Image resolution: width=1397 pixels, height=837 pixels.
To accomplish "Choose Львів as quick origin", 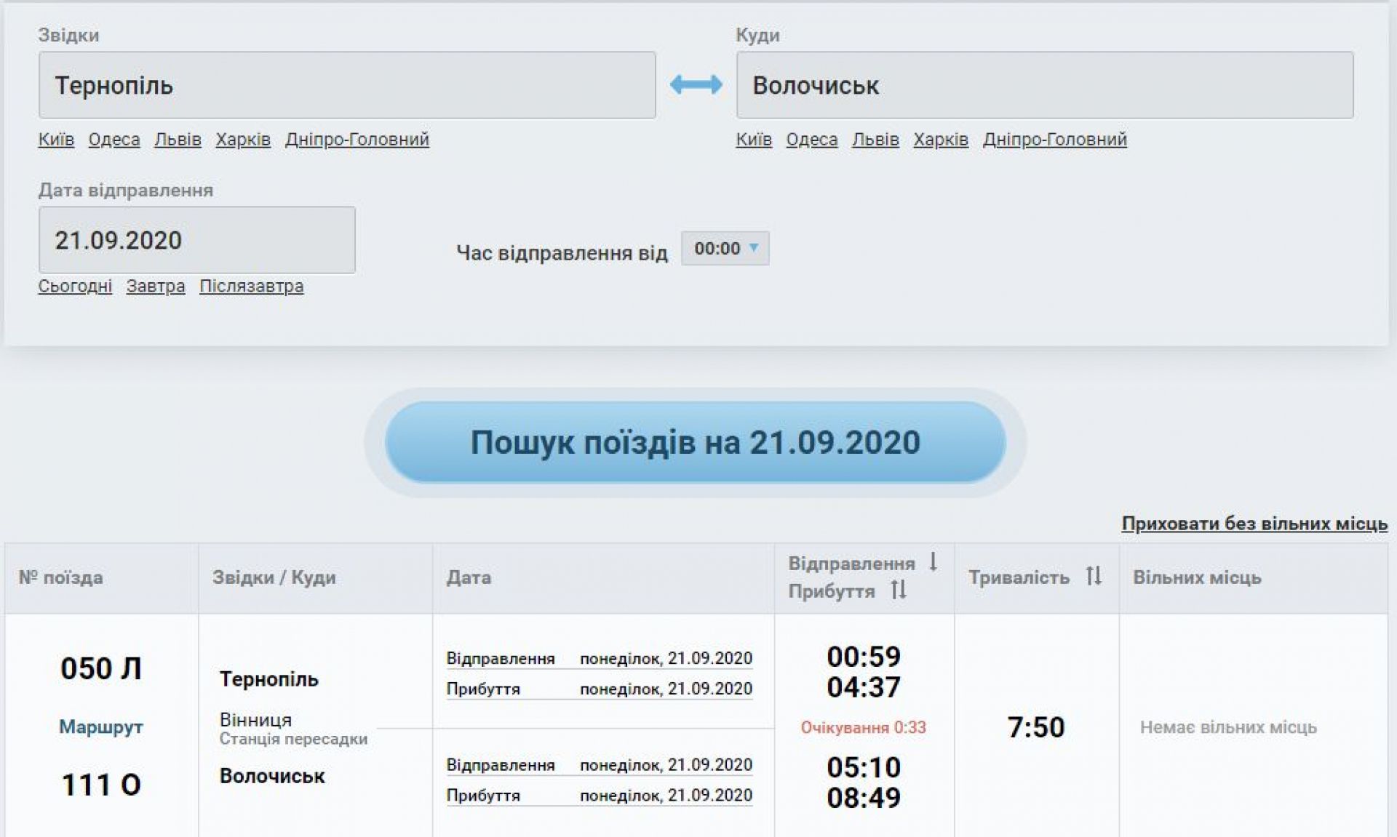I will (x=178, y=140).
